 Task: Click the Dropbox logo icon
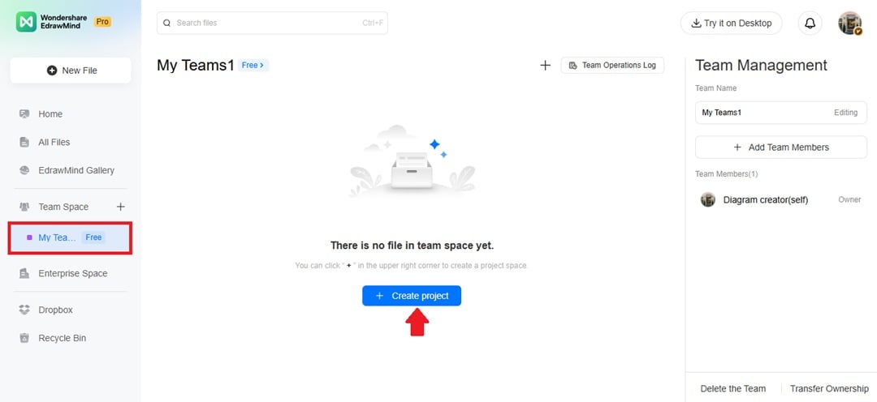[x=24, y=310]
